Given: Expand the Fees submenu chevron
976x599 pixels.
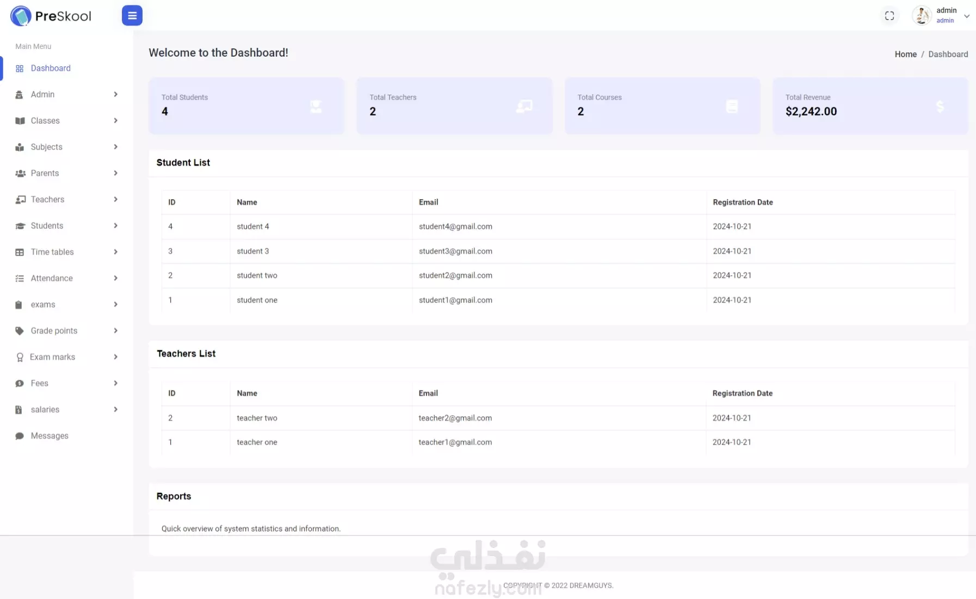Looking at the screenshot, I should (115, 383).
